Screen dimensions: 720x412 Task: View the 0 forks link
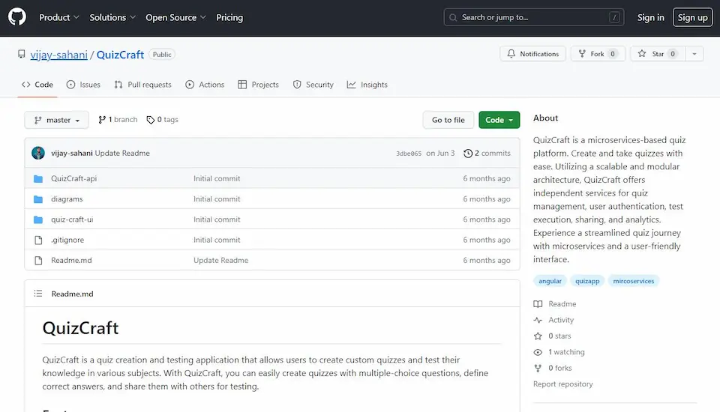tap(553, 368)
